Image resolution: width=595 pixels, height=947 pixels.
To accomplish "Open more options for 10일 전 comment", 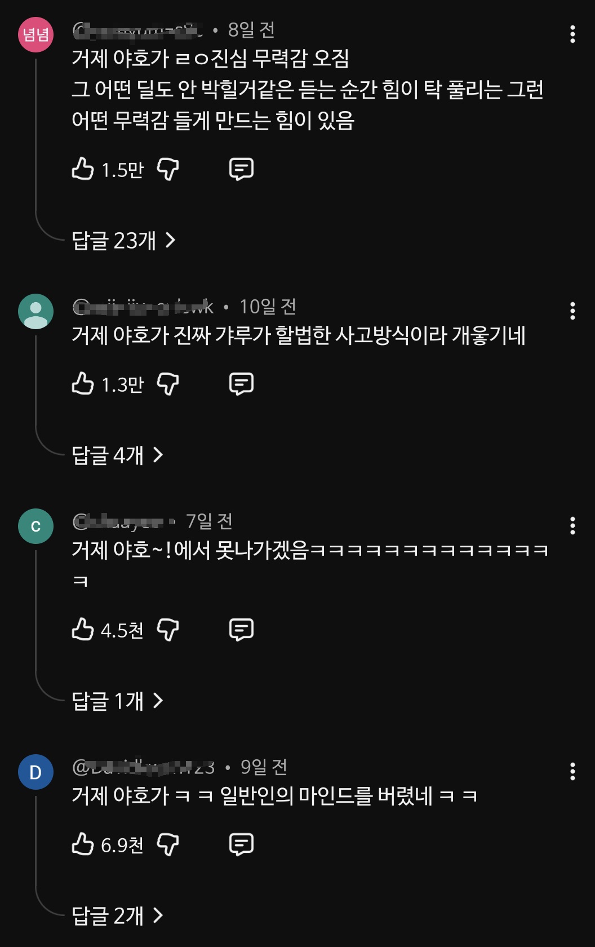I will click(572, 311).
